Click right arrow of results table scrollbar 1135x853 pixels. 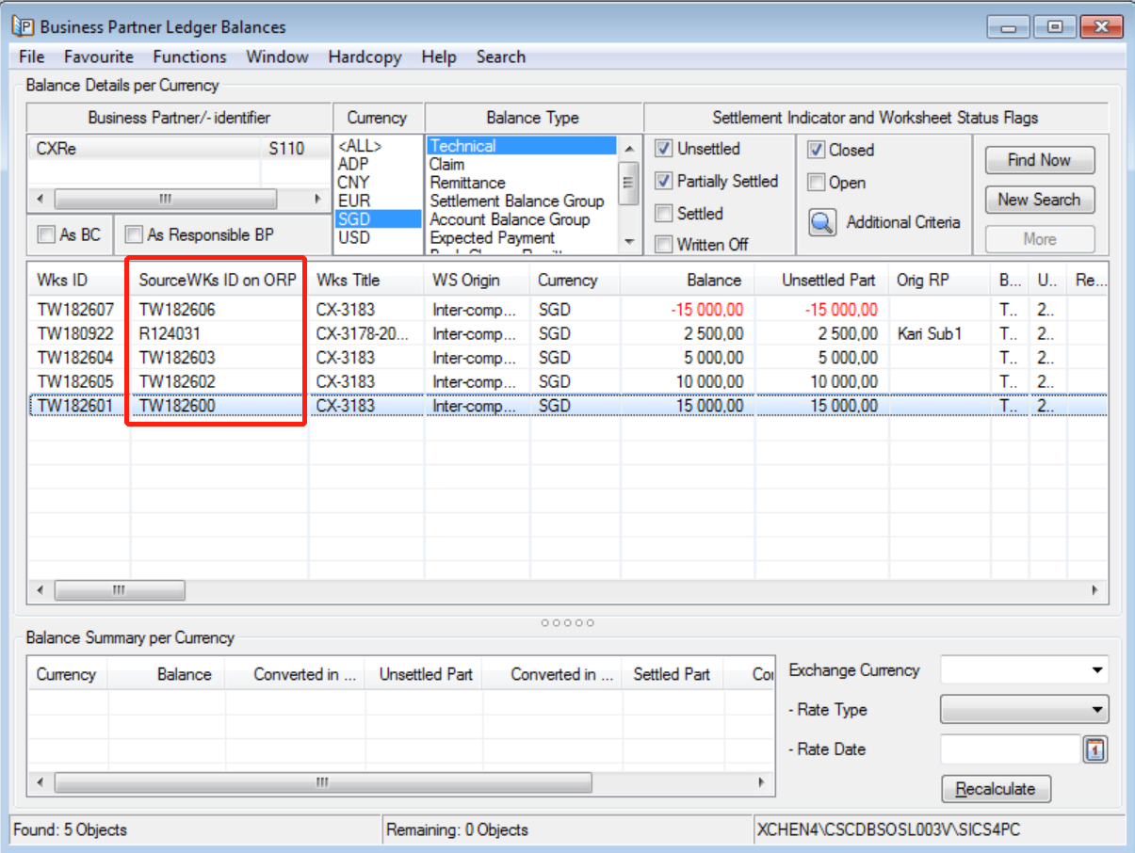tap(1094, 590)
